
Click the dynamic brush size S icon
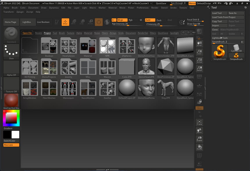coord(182,22)
